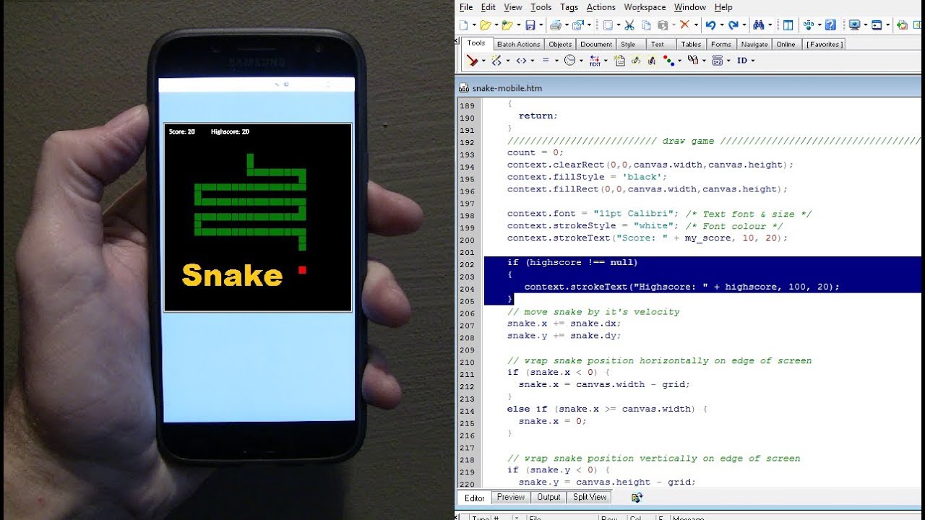Click the angle brackets tag icon

[521, 61]
